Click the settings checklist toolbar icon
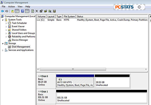Image resolution: width=151 pixels, height=105 pixels. coord(54,11)
